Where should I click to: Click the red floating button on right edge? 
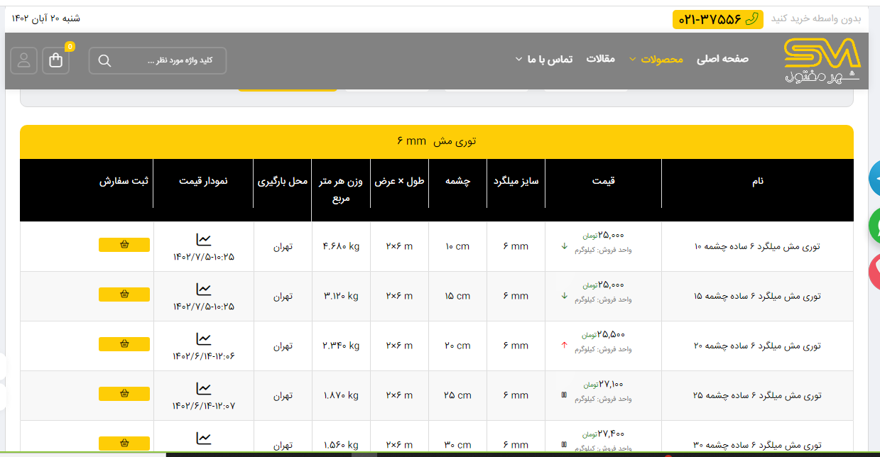(875, 272)
